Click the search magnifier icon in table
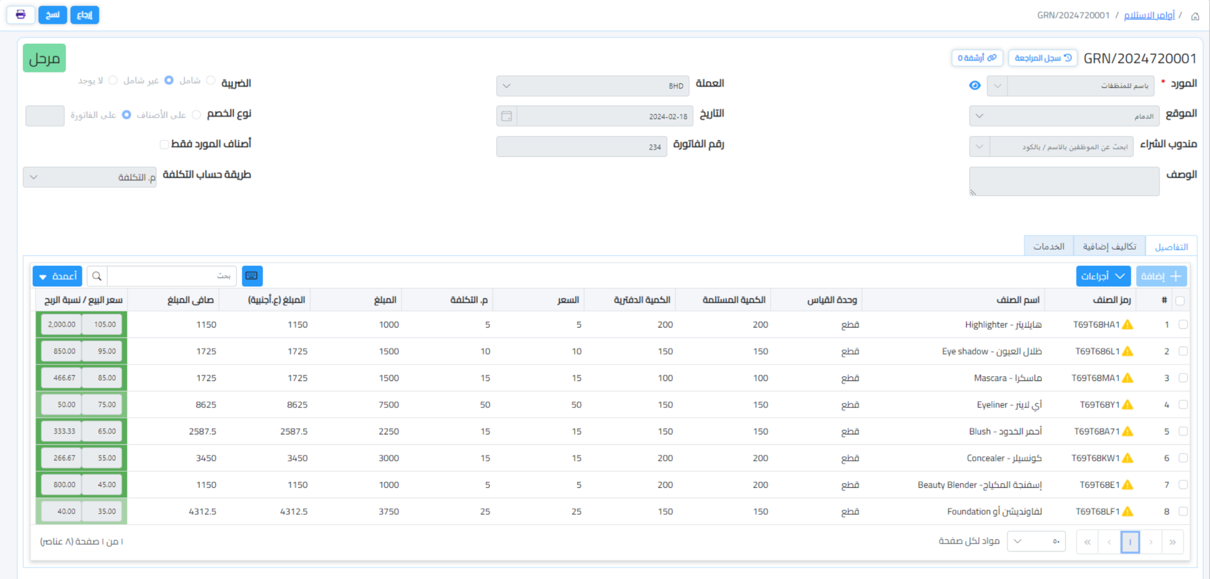The height and width of the screenshot is (579, 1210). (x=97, y=276)
